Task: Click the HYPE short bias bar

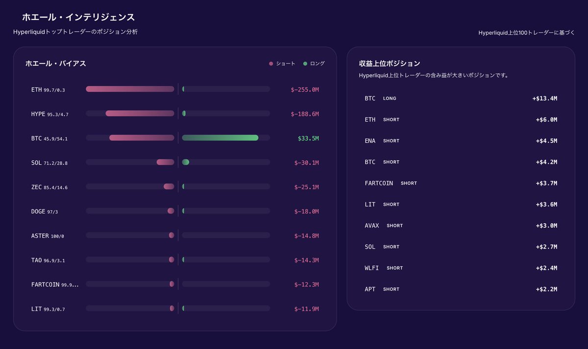Action: click(x=140, y=114)
